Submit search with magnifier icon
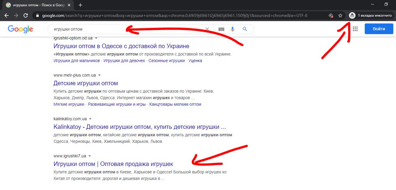The image size is (396, 190). click(x=245, y=29)
